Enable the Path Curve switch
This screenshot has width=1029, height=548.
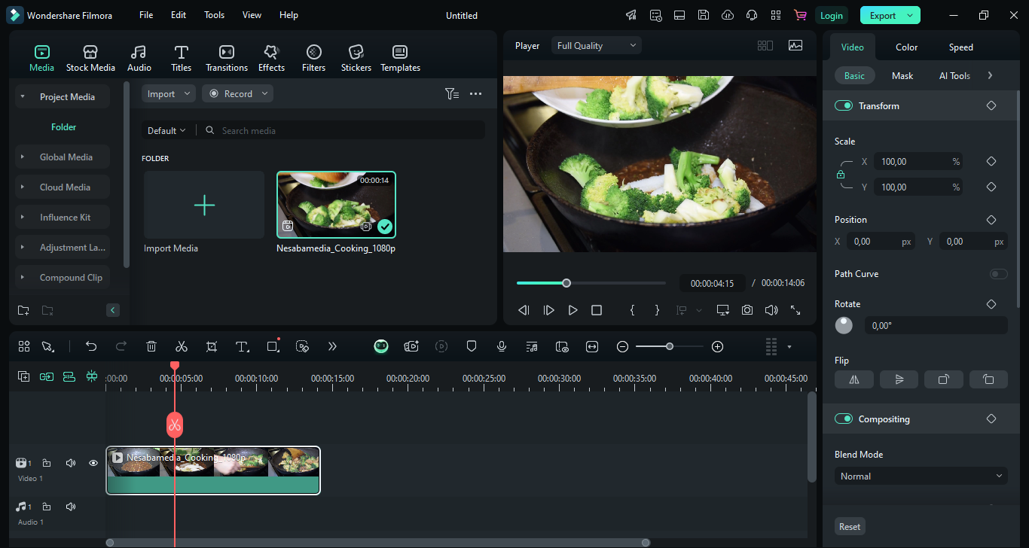tap(998, 274)
